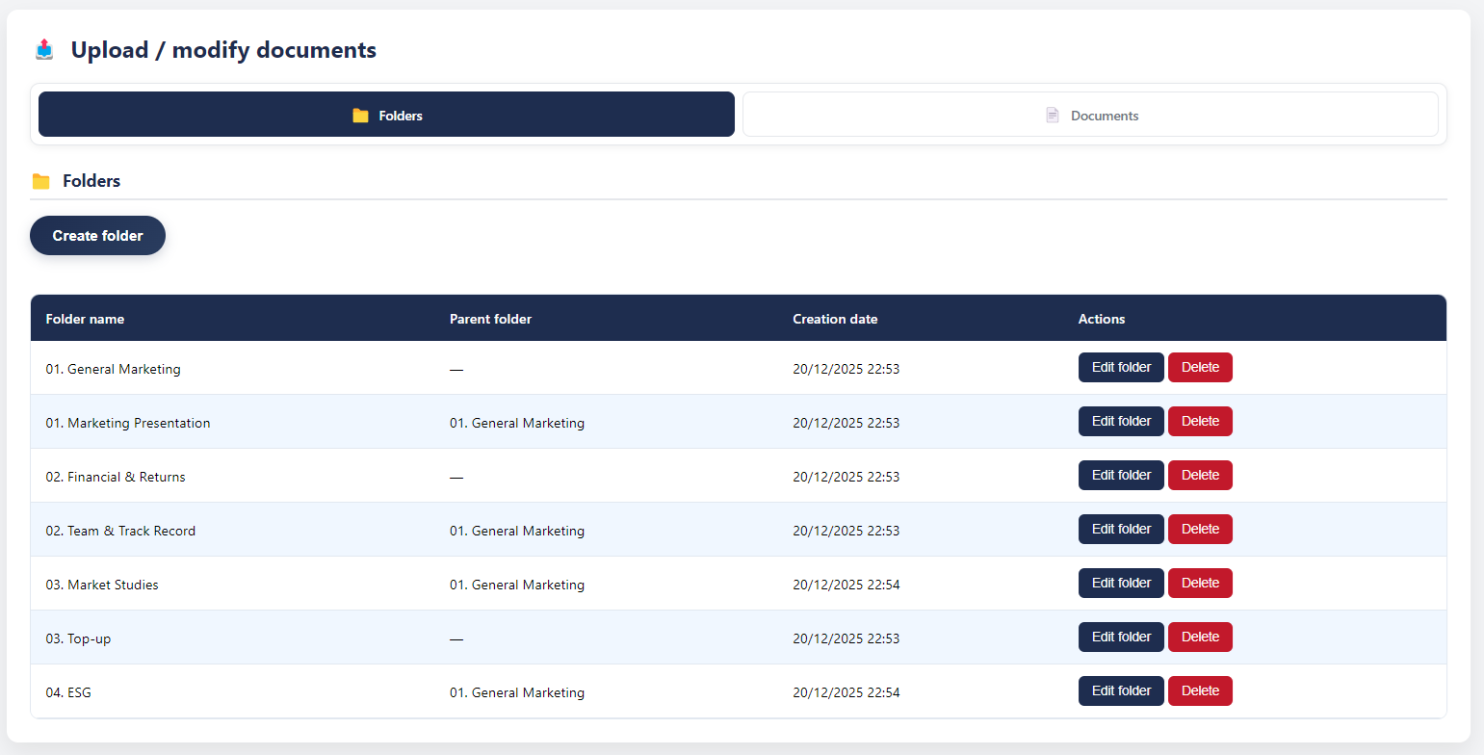Open the 03. Market Studies folder link
This screenshot has width=1484, height=755.
click(x=102, y=585)
